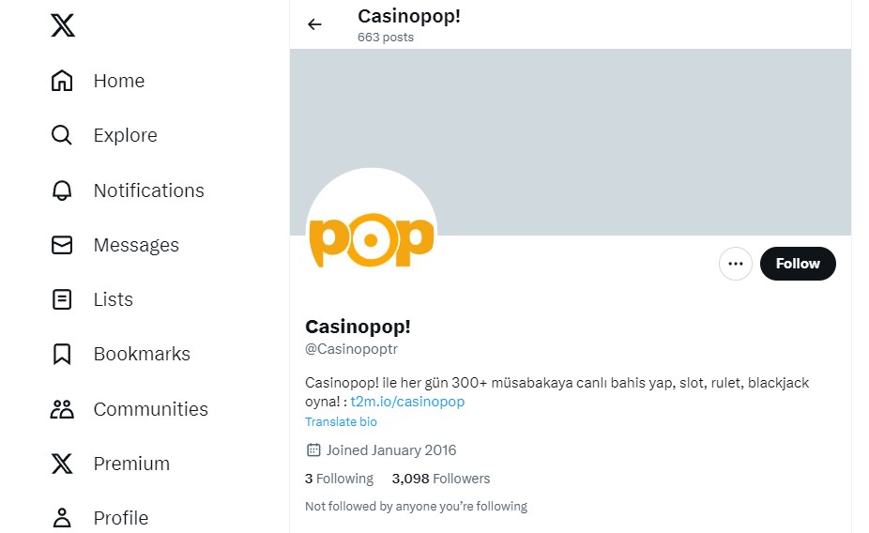Click the Messages envelope icon

click(x=62, y=245)
